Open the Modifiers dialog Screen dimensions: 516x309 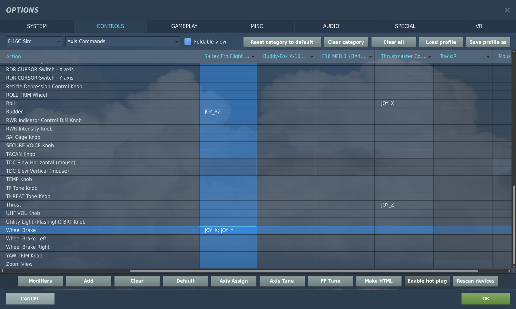tap(40, 281)
